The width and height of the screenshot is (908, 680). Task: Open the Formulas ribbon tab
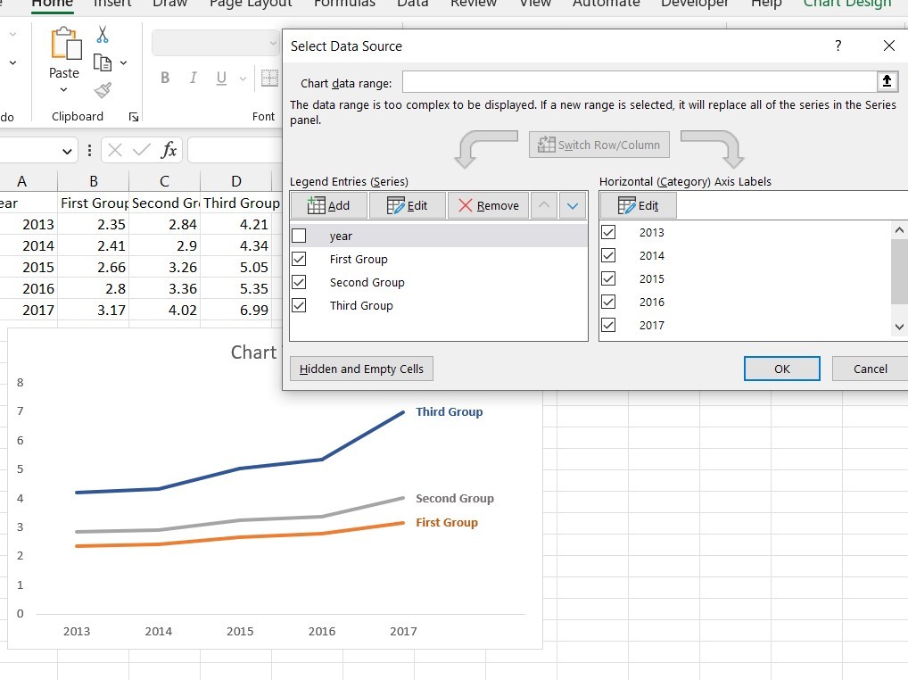click(x=343, y=4)
